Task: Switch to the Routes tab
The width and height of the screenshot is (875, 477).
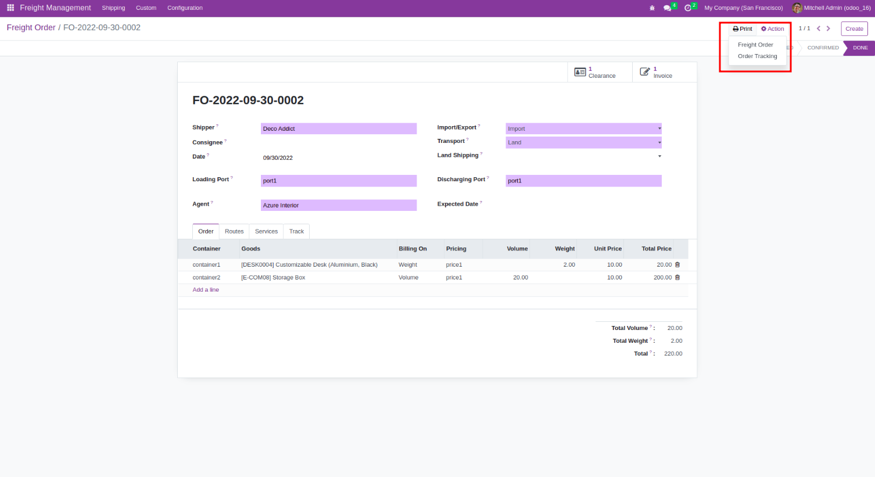Action: click(x=234, y=231)
